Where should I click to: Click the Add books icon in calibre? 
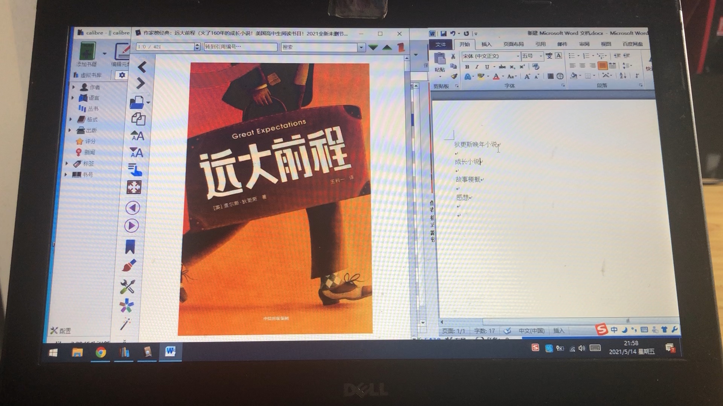point(87,51)
